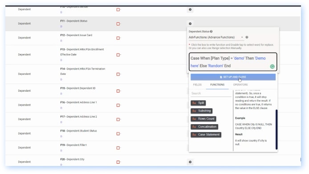Click the Set Up and Close button
The width and height of the screenshot is (309, 174).
coord(233,77)
